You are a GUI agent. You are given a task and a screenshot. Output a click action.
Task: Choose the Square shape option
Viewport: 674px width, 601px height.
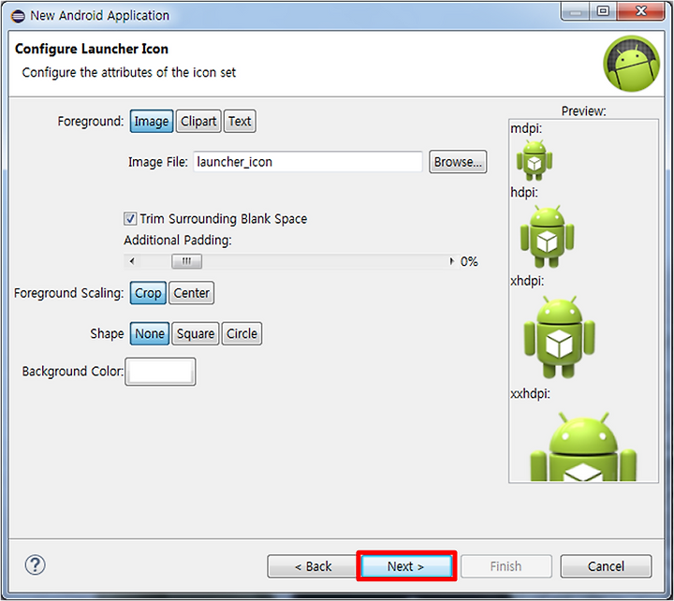196,333
